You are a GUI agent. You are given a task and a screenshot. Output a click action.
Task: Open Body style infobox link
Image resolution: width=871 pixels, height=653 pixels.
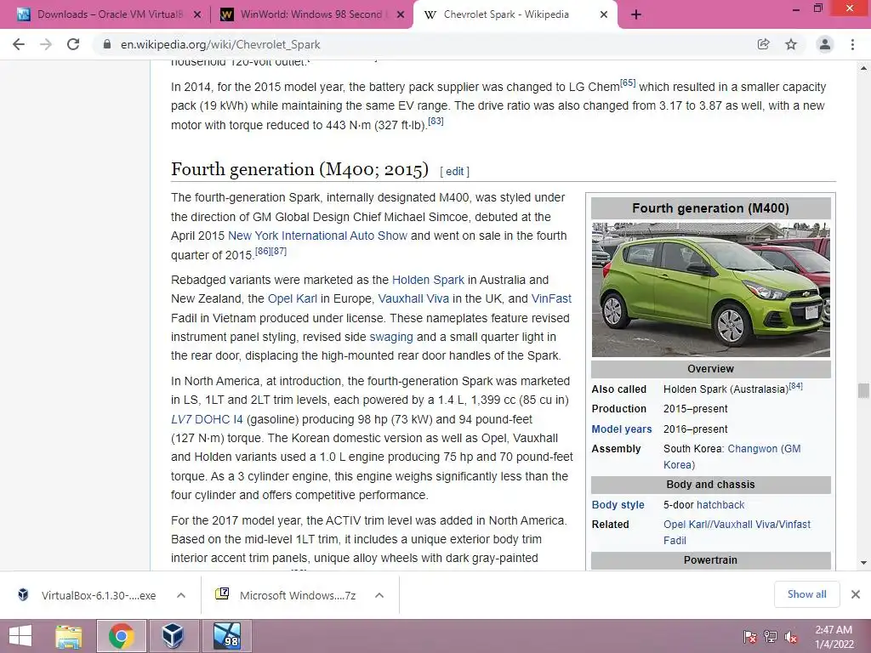618,505
